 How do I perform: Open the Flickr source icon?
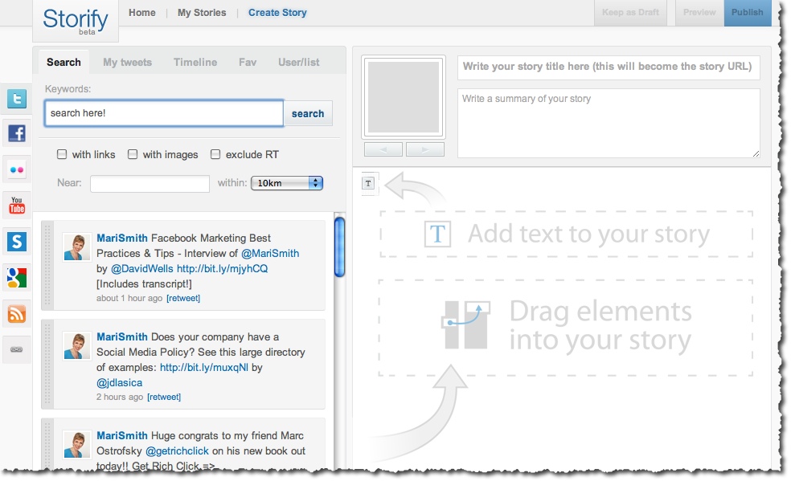(17, 169)
